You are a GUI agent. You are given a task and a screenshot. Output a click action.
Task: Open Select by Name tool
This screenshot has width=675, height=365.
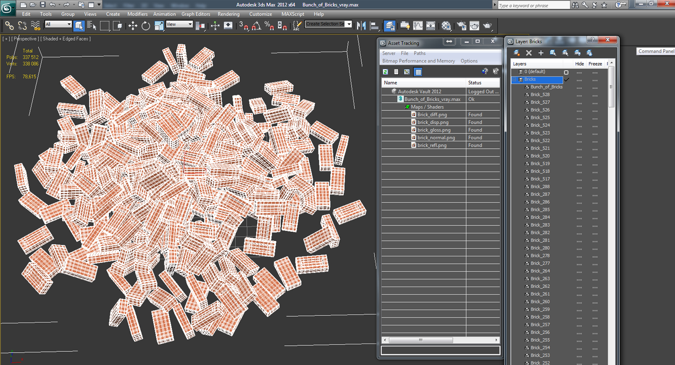(x=91, y=26)
